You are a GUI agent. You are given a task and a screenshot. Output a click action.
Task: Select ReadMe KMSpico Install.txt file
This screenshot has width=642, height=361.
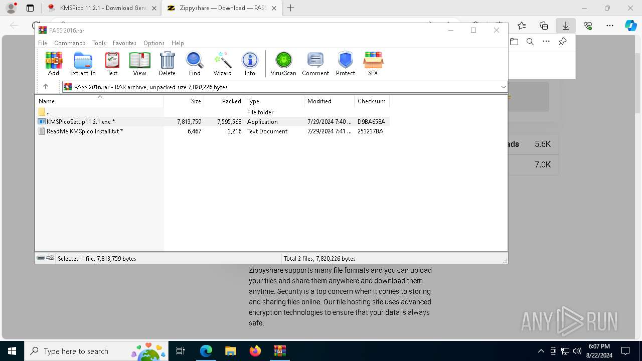[213, 131]
